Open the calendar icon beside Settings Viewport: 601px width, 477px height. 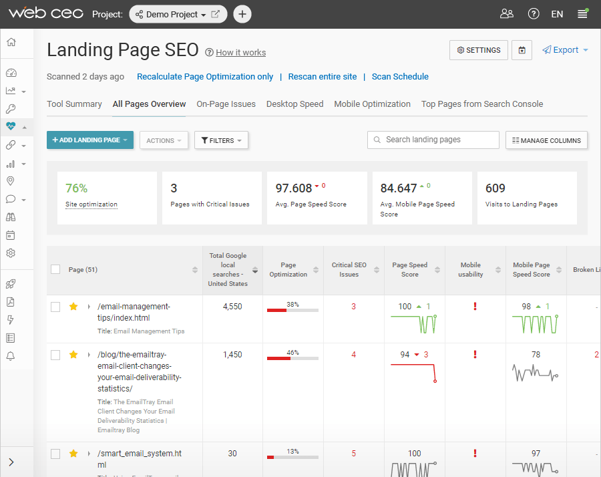pyautogui.click(x=522, y=50)
